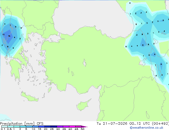This screenshot has height=130, width=169.
Task: Click the legend label '25'
Action: [52, 129]
